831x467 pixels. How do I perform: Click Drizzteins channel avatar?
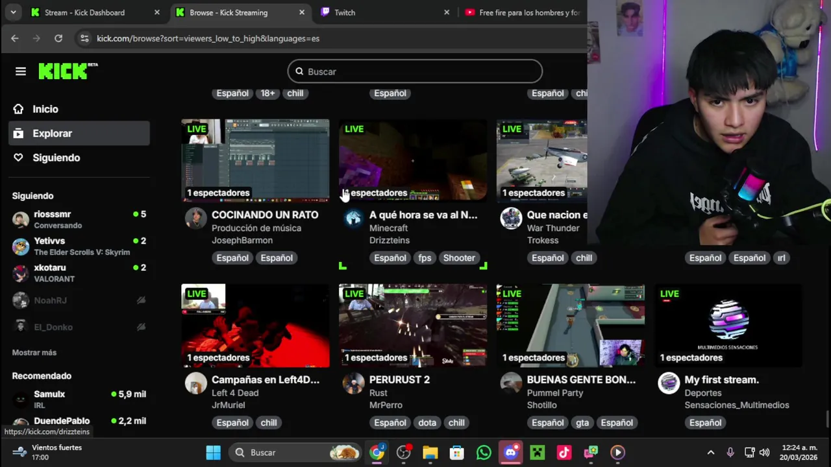(x=353, y=219)
